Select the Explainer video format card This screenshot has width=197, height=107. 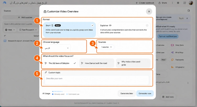click(124, 30)
